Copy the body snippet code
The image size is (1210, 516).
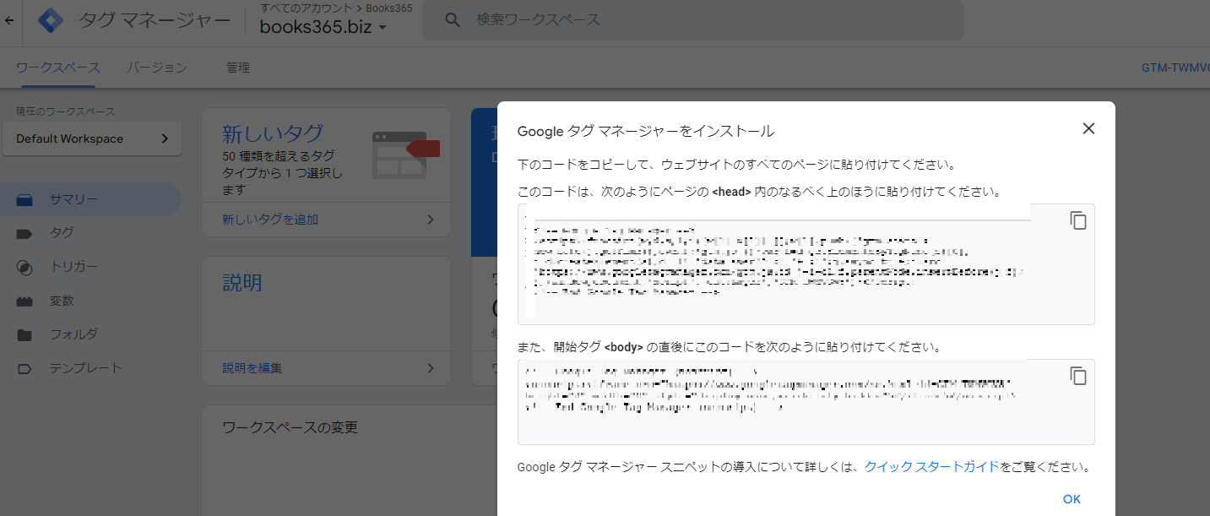coord(1078,376)
